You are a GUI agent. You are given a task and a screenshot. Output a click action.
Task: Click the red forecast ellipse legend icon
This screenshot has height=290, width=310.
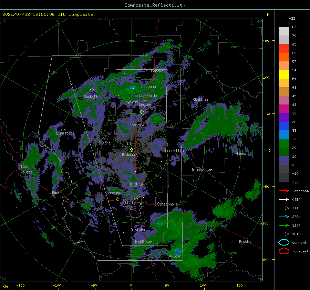(284, 251)
